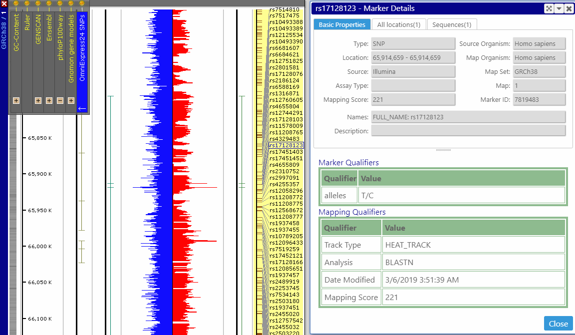Click the Mapping Score field showing 221

[x=413, y=99]
